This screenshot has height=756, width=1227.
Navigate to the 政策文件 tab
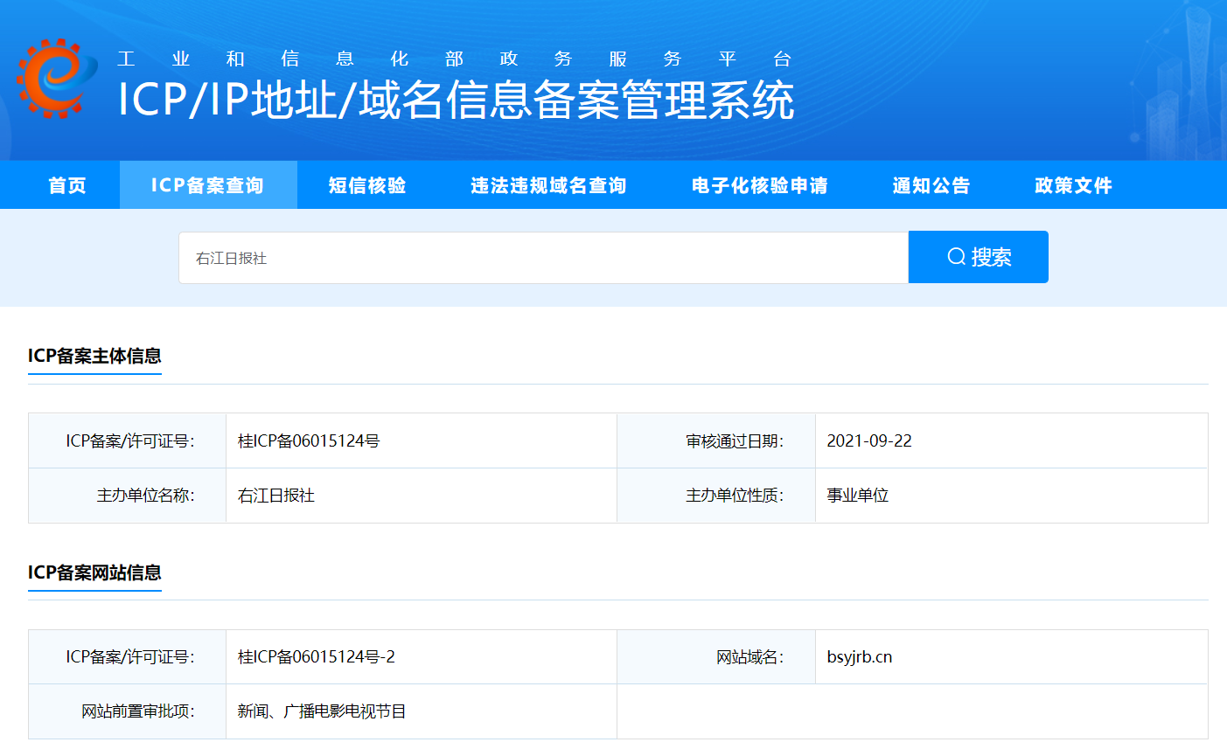tap(1073, 185)
